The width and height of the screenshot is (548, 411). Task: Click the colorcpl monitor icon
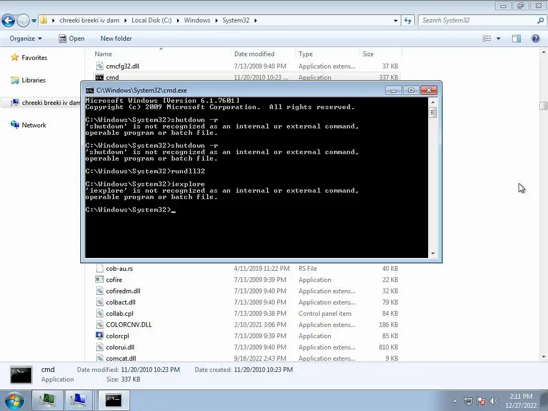100,336
